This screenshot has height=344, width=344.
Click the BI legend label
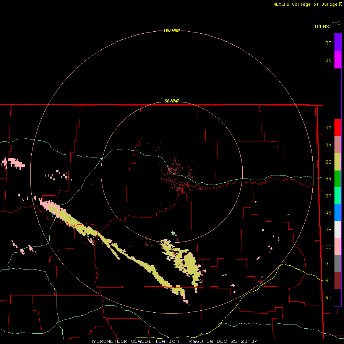tap(328, 281)
